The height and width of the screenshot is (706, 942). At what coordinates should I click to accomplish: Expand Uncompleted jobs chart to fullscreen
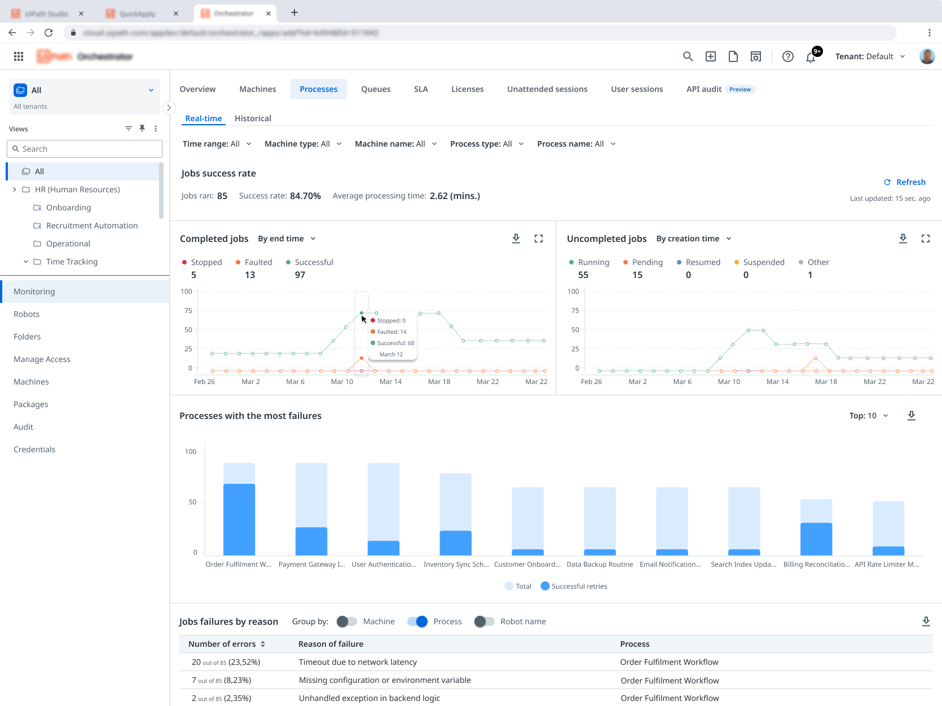926,239
